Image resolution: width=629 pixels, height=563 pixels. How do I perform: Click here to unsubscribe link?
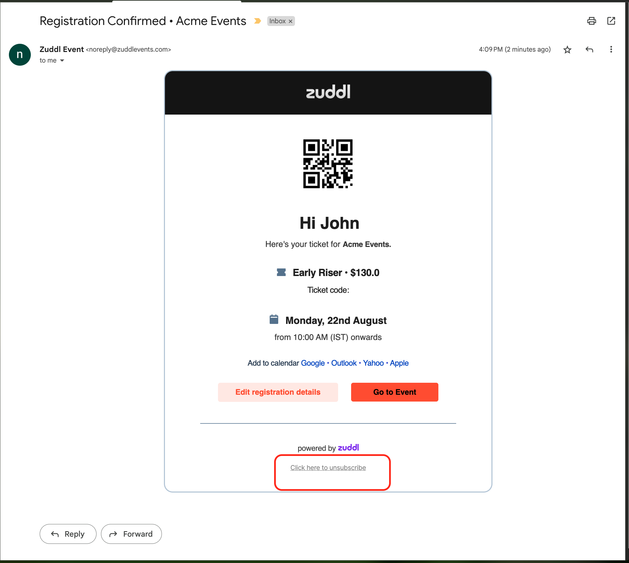328,468
